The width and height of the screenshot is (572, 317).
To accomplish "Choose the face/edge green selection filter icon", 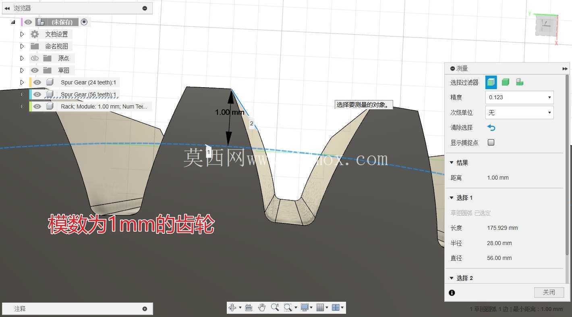I will (506, 82).
